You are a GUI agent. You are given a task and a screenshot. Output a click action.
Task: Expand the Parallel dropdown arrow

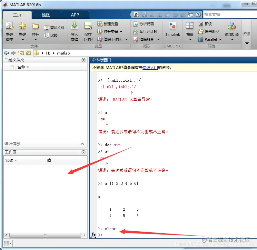(x=220, y=39)
